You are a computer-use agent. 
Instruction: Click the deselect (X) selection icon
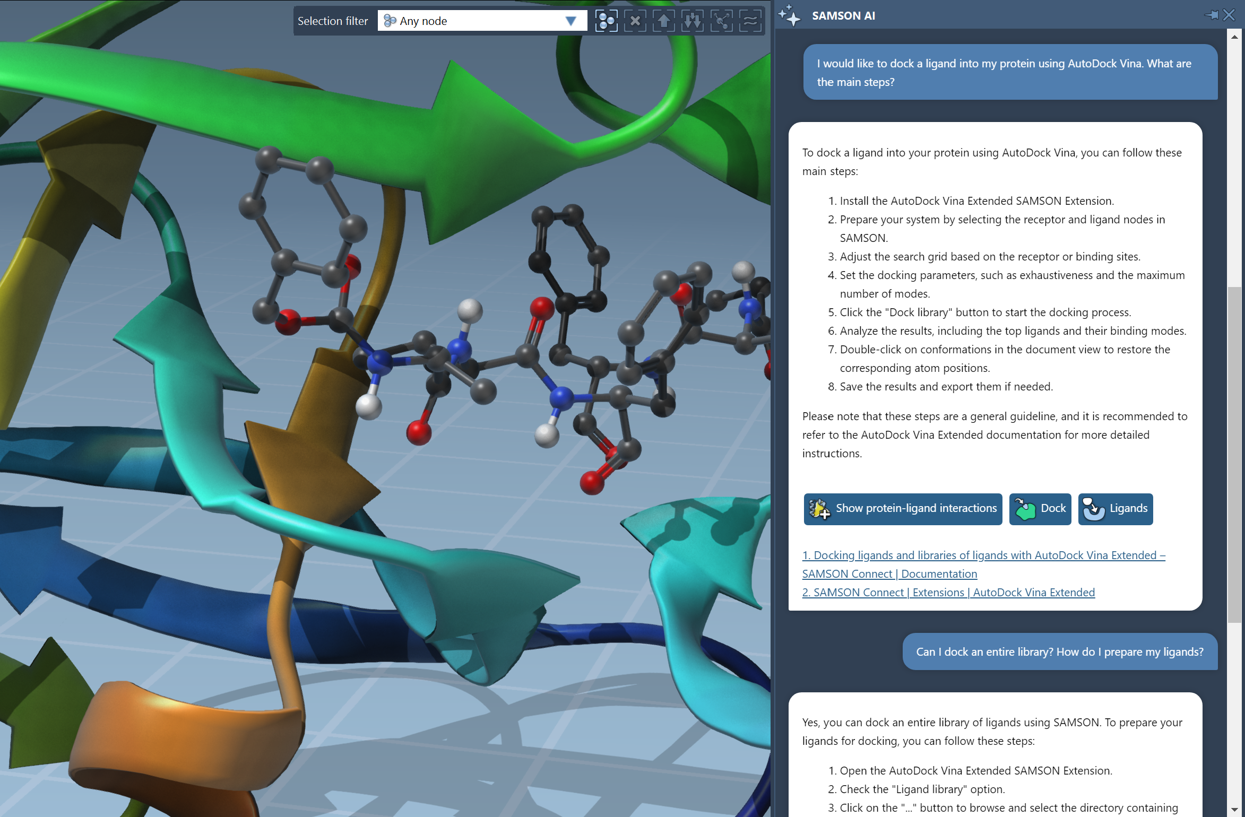[x=635, y=21]
